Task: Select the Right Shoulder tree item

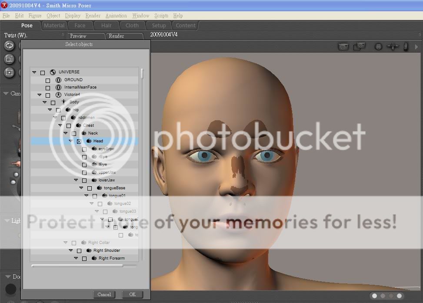Action: coord(107,250)
